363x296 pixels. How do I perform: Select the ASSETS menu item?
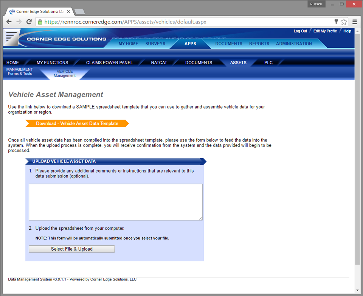tap(238, 62)
